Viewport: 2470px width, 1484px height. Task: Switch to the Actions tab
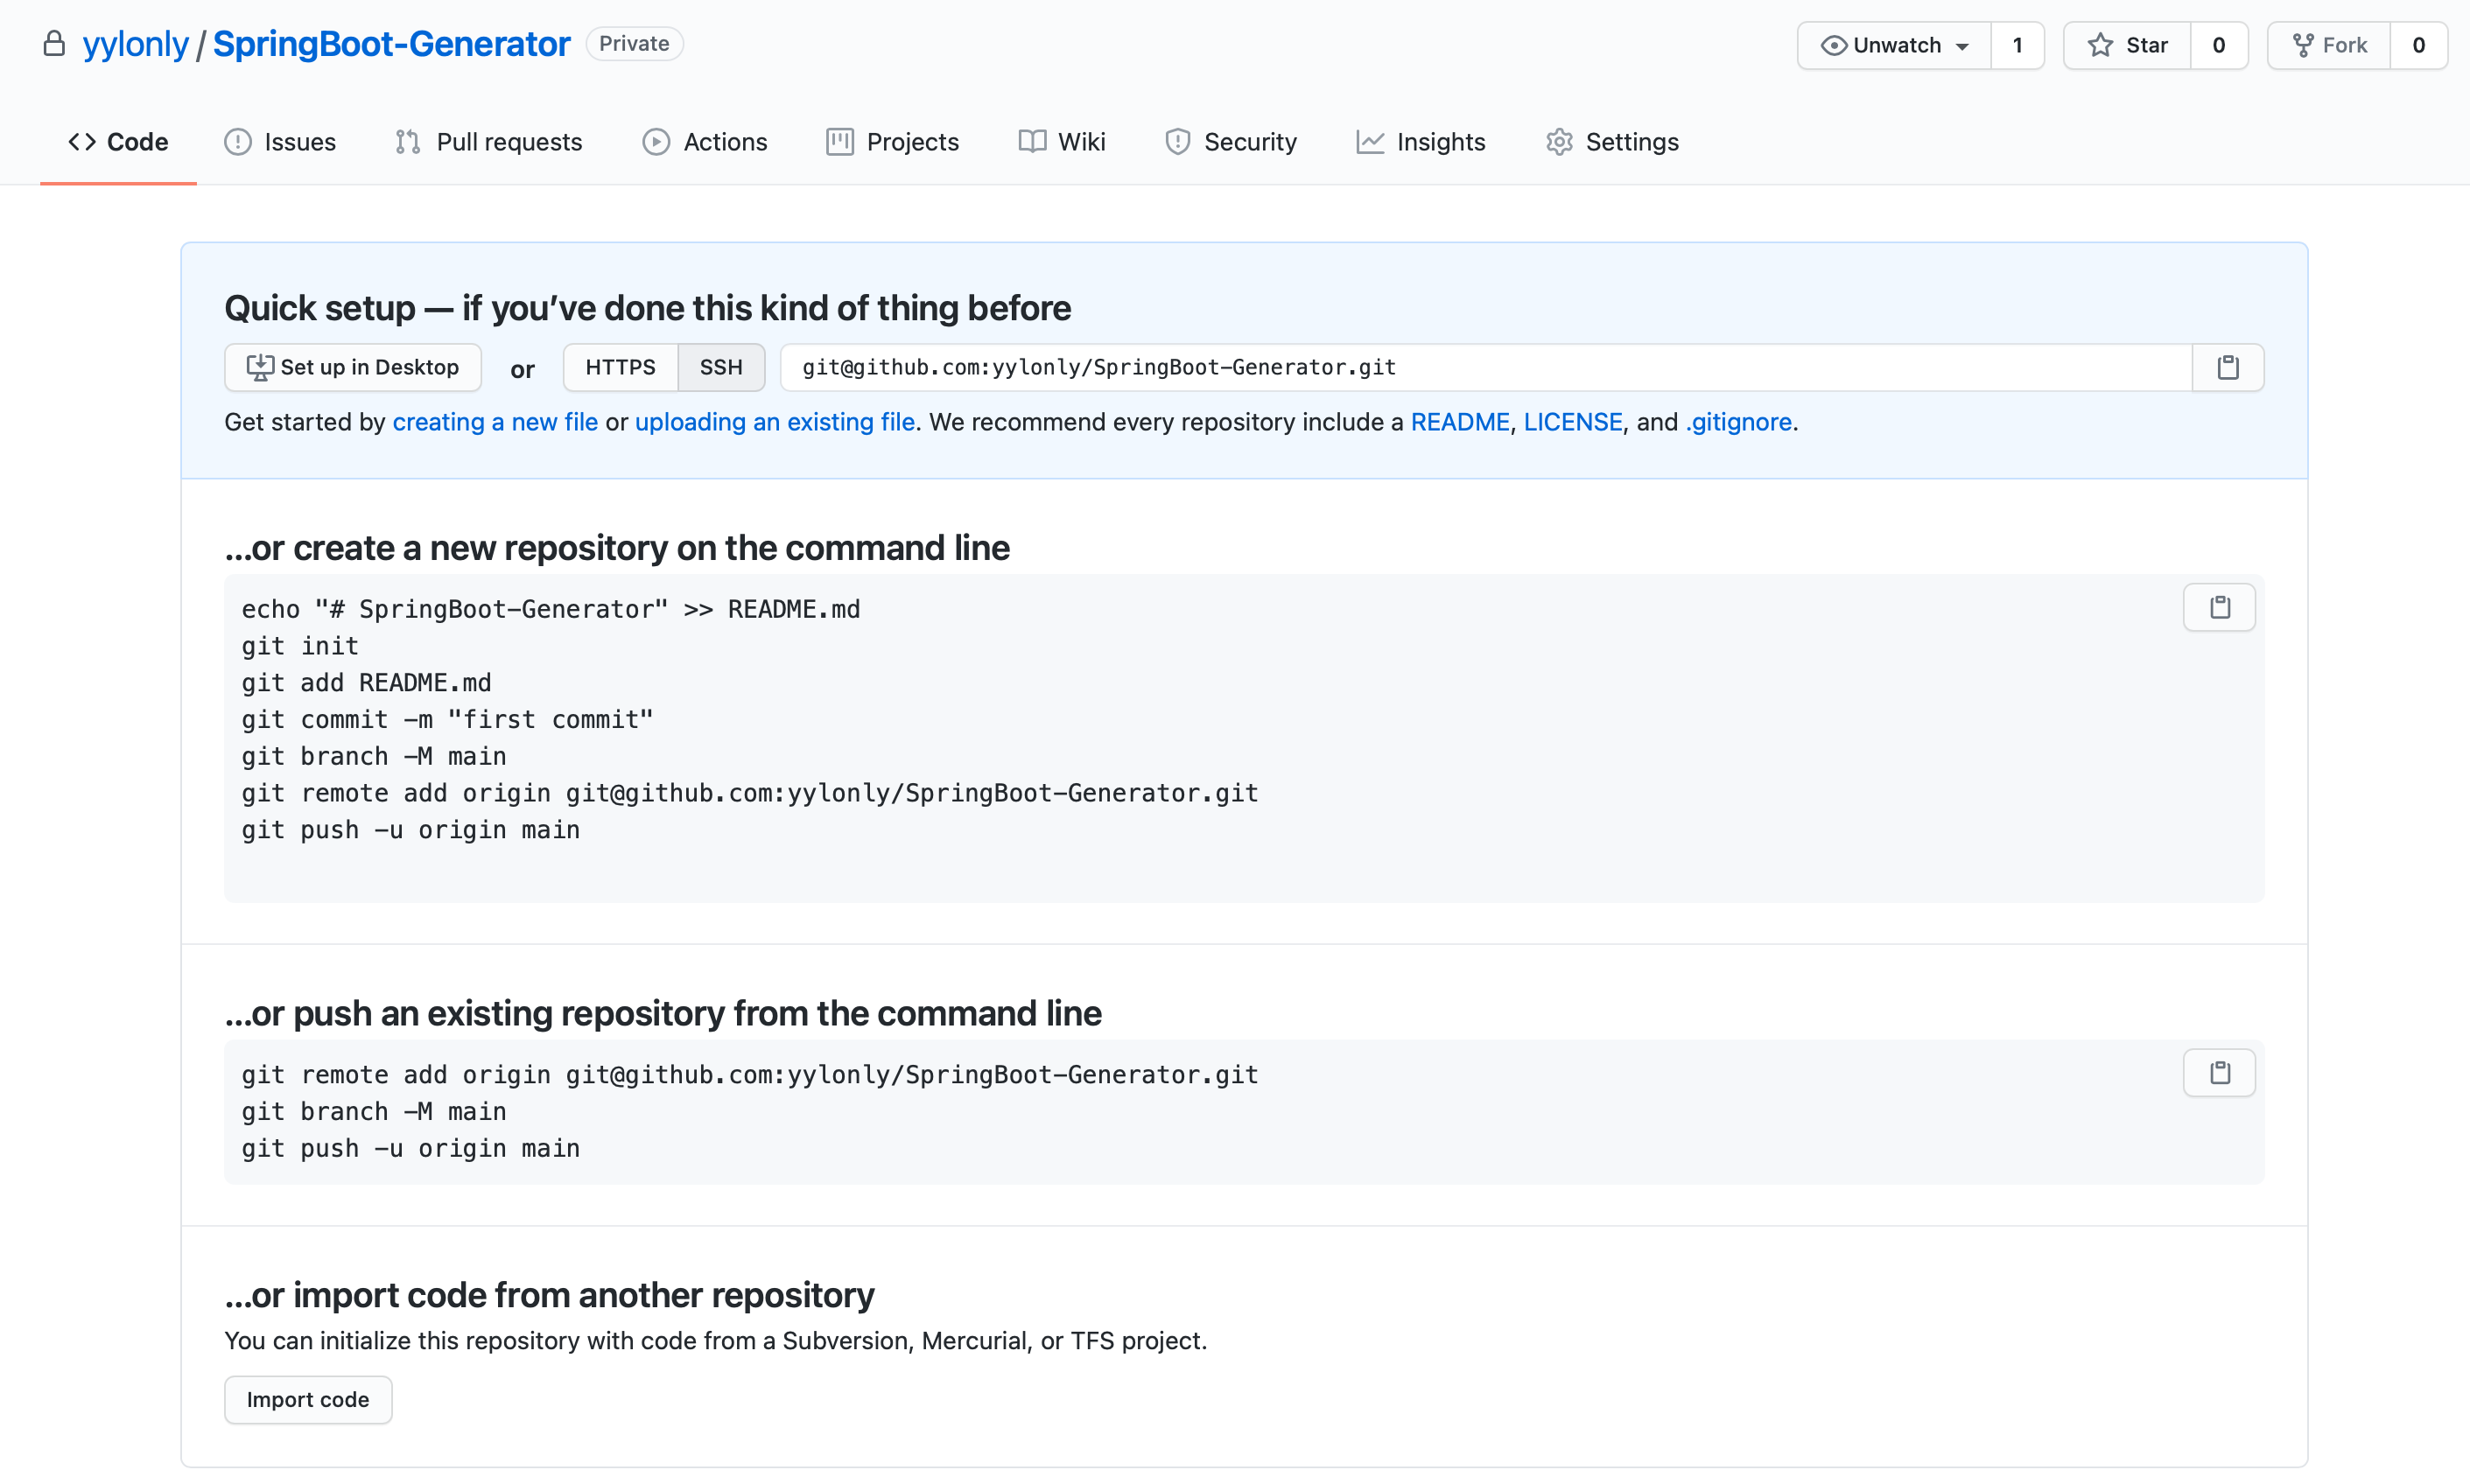(x=705, y=142)
